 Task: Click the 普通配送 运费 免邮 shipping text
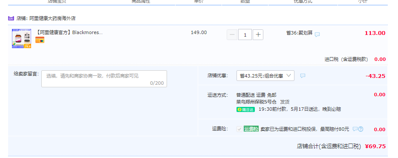(257, 95)
